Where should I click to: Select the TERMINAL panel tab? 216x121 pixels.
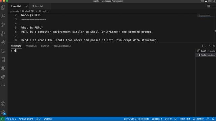[x=16, y=46]
